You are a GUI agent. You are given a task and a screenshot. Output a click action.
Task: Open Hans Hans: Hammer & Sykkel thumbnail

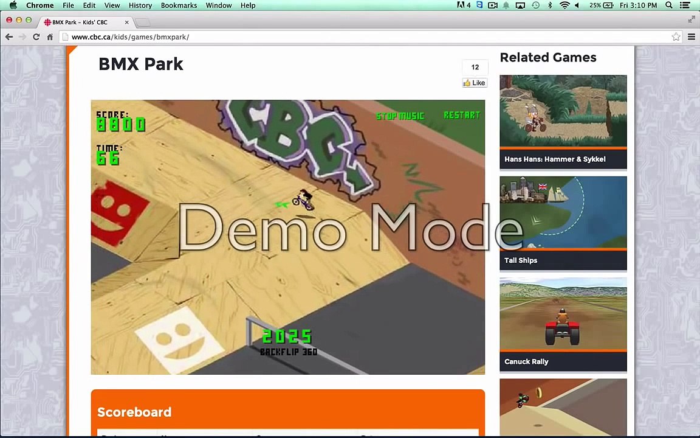[563, 111]
